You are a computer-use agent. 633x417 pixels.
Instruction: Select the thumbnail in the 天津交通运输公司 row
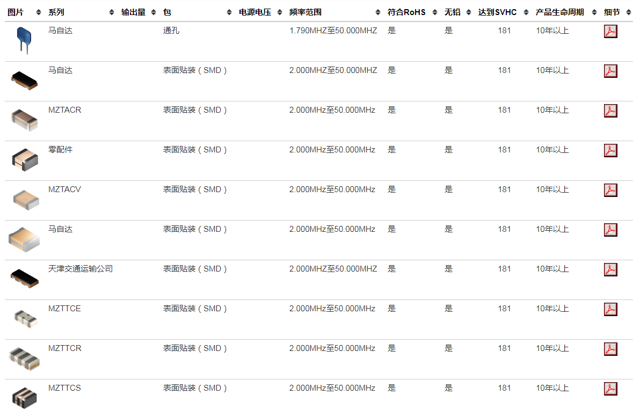25,279
